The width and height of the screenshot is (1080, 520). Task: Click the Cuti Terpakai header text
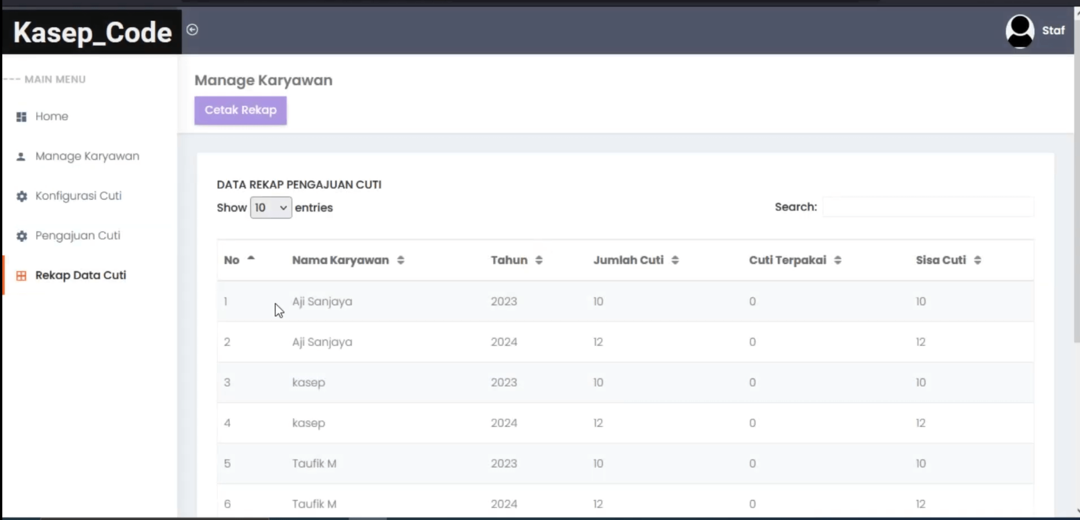click(x=788, y=260)
